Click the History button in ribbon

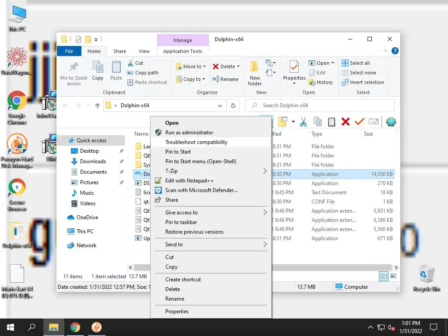click(321, 82)
